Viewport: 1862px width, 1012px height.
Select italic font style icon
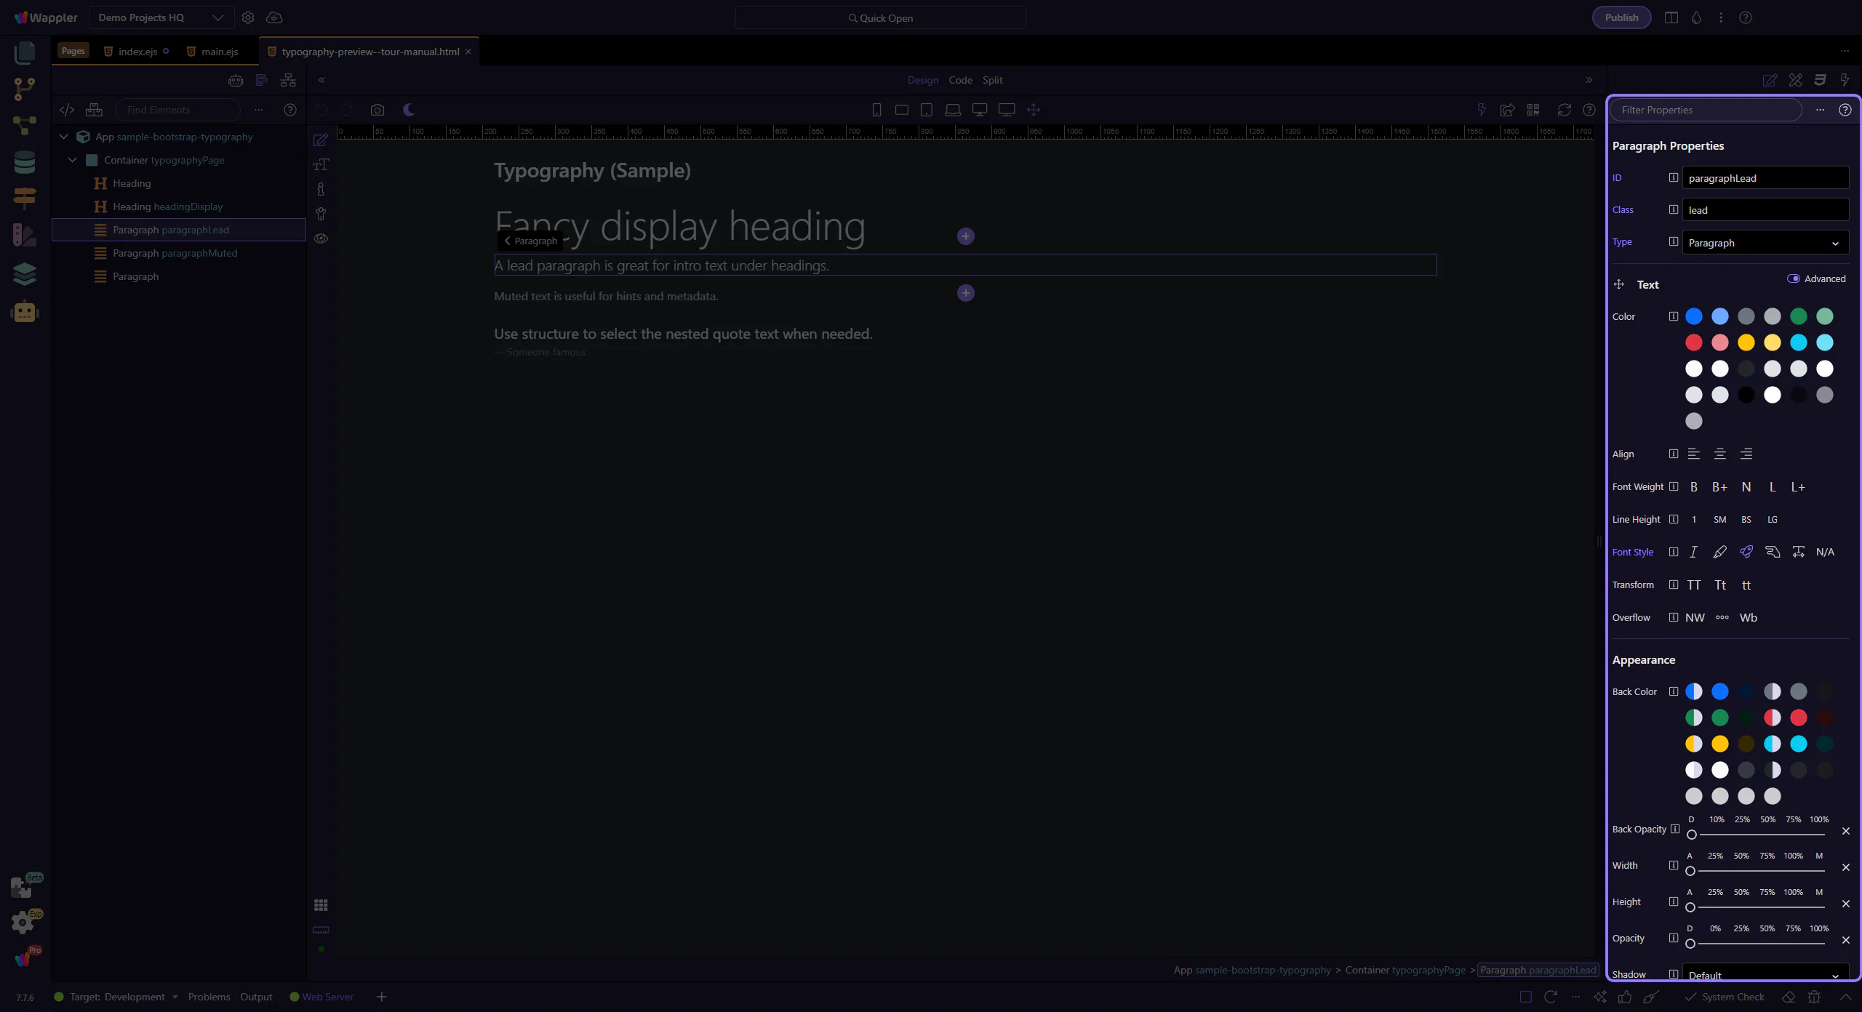click(x=1693, y=552)
